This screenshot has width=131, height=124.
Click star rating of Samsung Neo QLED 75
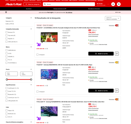pyautogui.click(x=40, y=123)
